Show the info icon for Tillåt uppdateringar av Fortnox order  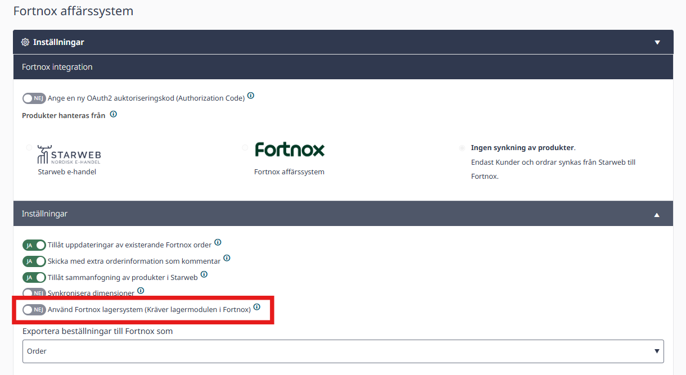pos(218,242)
